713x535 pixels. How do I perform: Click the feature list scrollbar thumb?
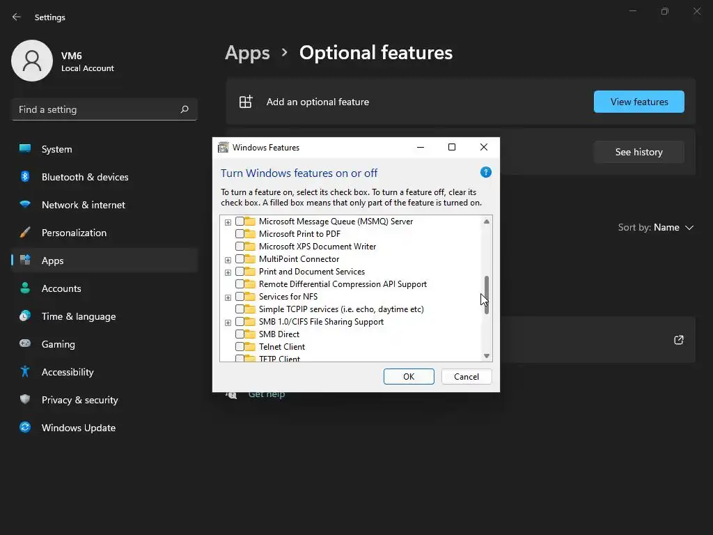click(x=487, y=293)
